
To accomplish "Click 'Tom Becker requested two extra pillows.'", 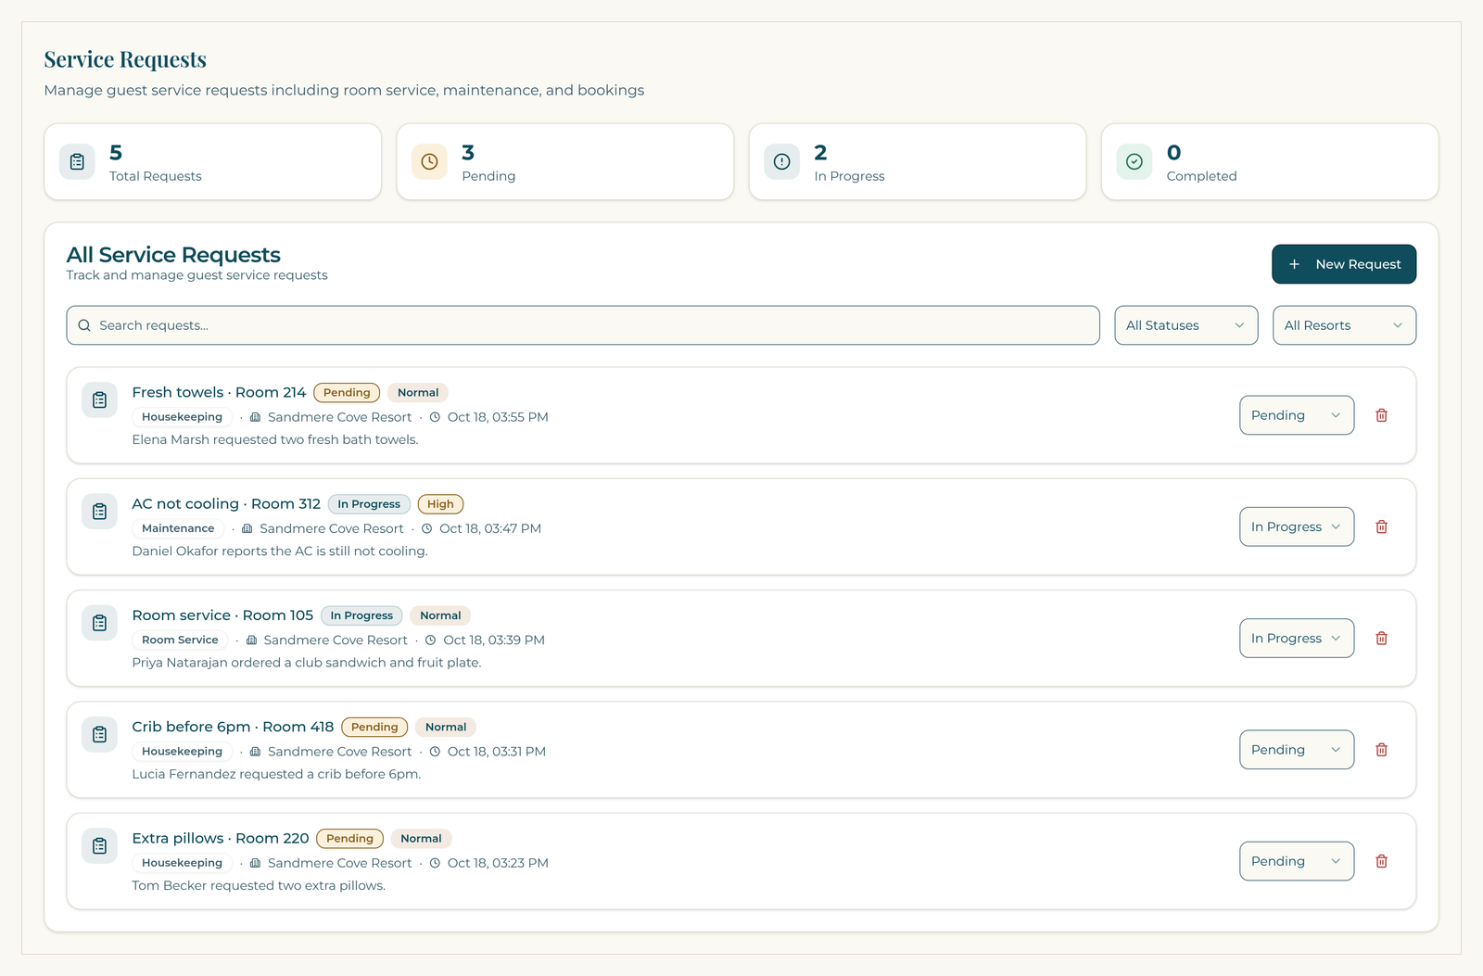I will coord(259,885).
